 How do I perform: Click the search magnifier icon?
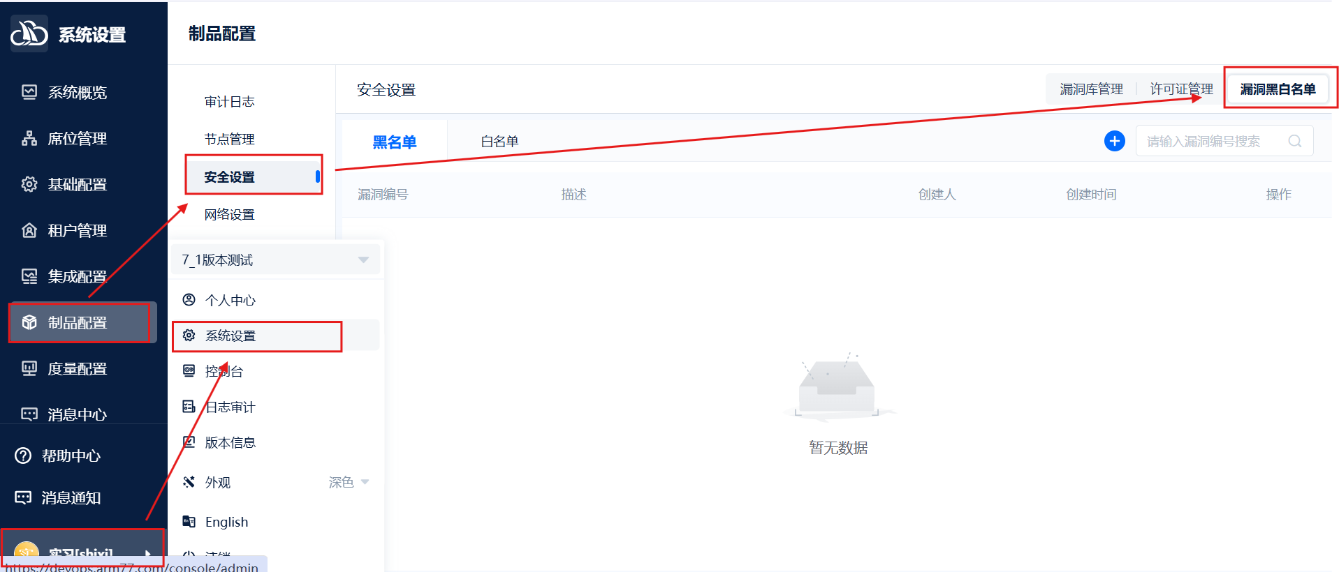pyautogui.click(x=1294, y=141)
